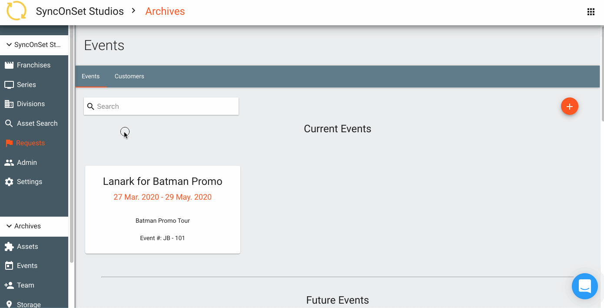Open the apps grid menu icon
Viewport: 604px width, 308px height.
591,12
